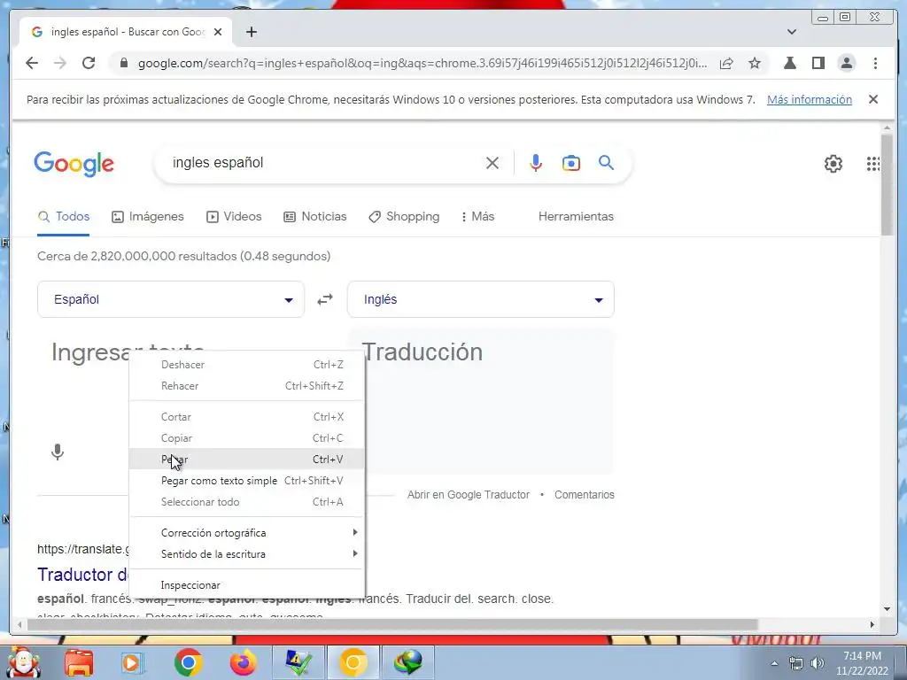Image resolution: width=907 pixels, height=680 pixels.
Task: Dictate text with translator microphone
Action: point(58,452)
